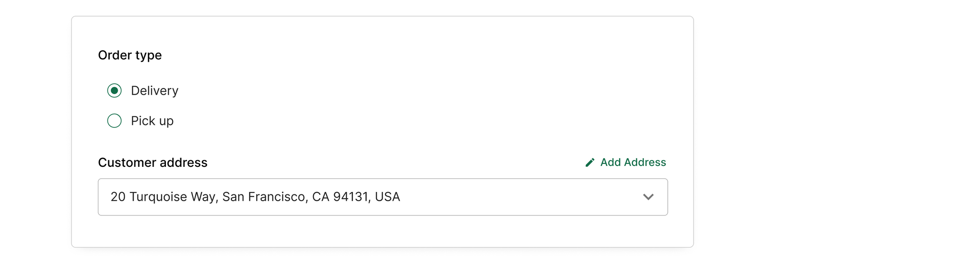Open the 20 Turquoise Way address selector
Screen dimensions: 954x270
click(383, 197)
